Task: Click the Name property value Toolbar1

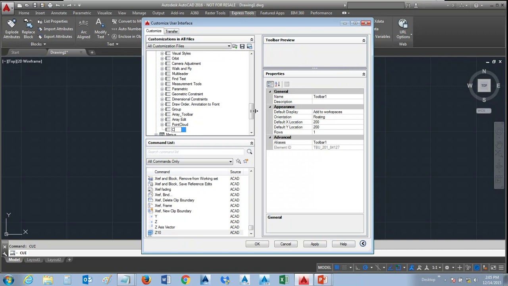Action: (338, 97)
